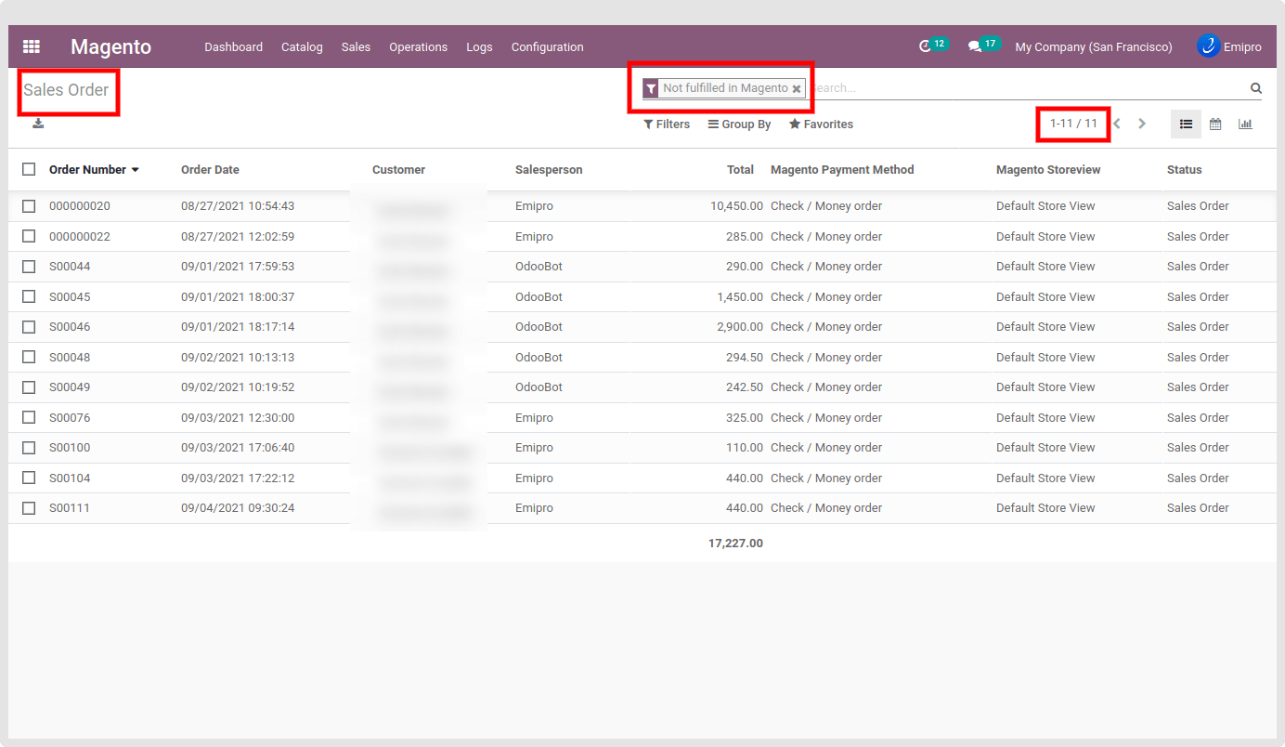Go to next page arrow
This screenshot has height=747, width=1285.
coord(1142,124)
